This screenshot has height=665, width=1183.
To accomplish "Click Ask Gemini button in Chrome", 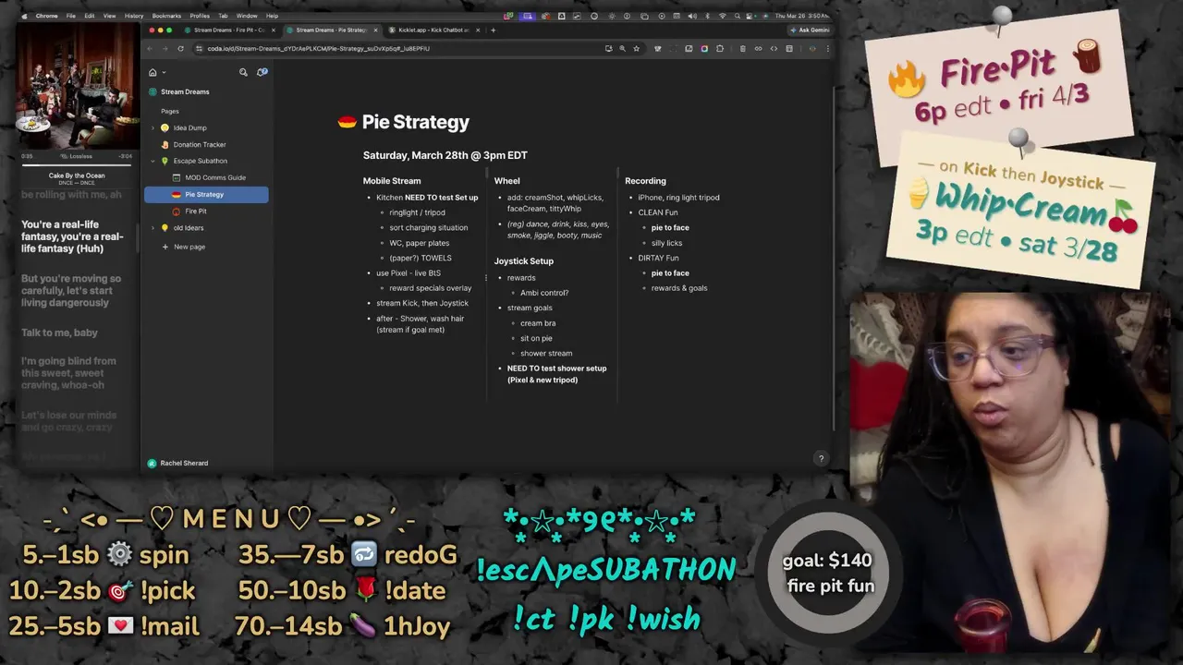I will tap(810, 30).
